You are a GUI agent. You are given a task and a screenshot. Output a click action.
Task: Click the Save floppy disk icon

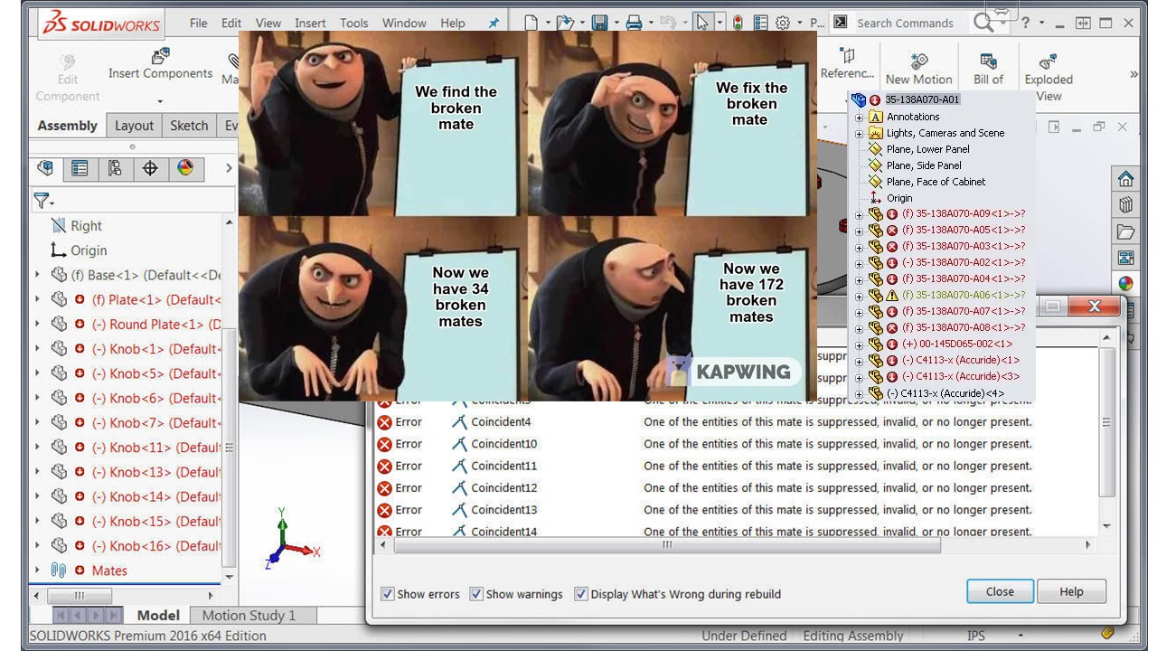click(598, 23)
